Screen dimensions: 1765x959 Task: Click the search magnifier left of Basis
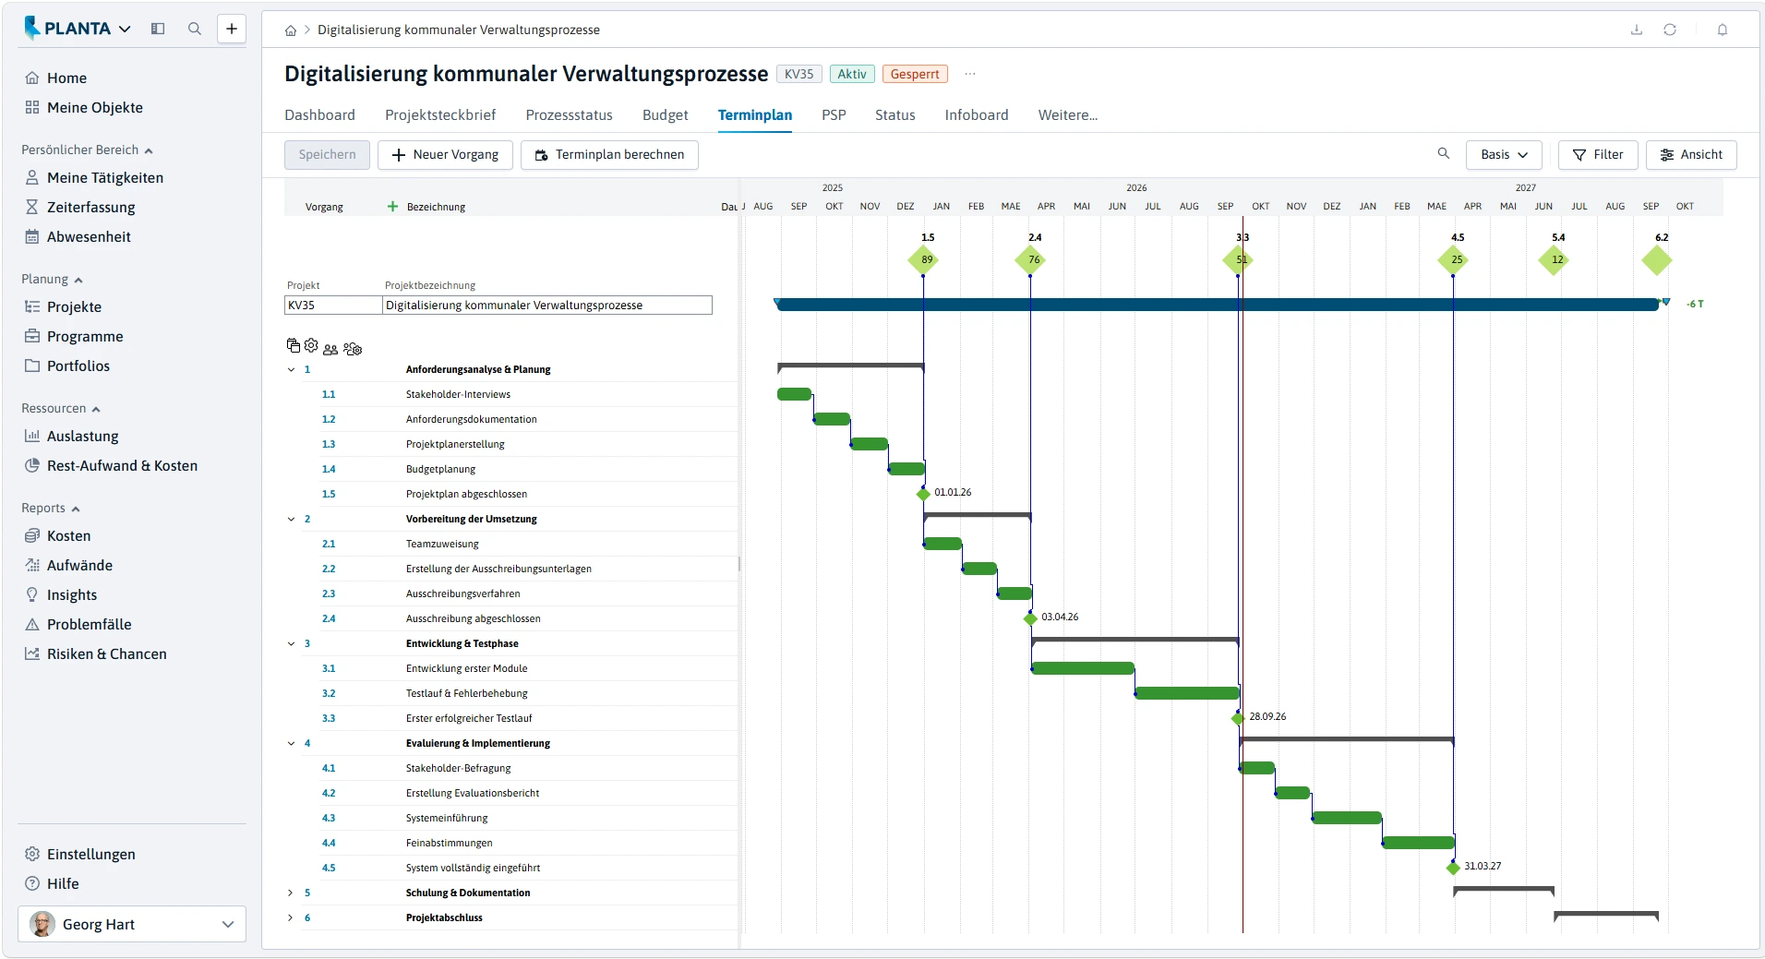tap(1444, 153)
